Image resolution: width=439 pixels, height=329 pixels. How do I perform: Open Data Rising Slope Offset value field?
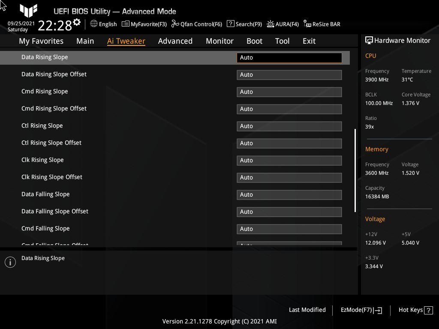coord(289,75)
